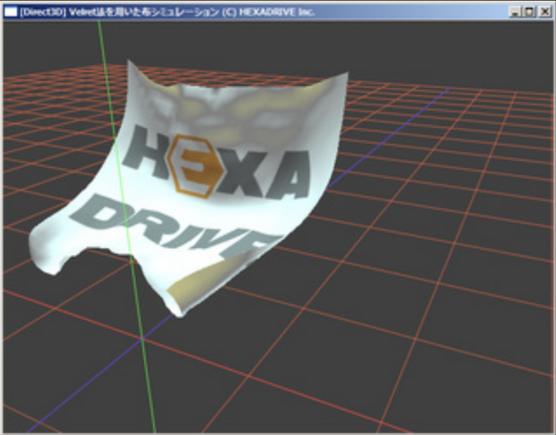Click the [Direct3D] text in the title bar

pos(39,12)
